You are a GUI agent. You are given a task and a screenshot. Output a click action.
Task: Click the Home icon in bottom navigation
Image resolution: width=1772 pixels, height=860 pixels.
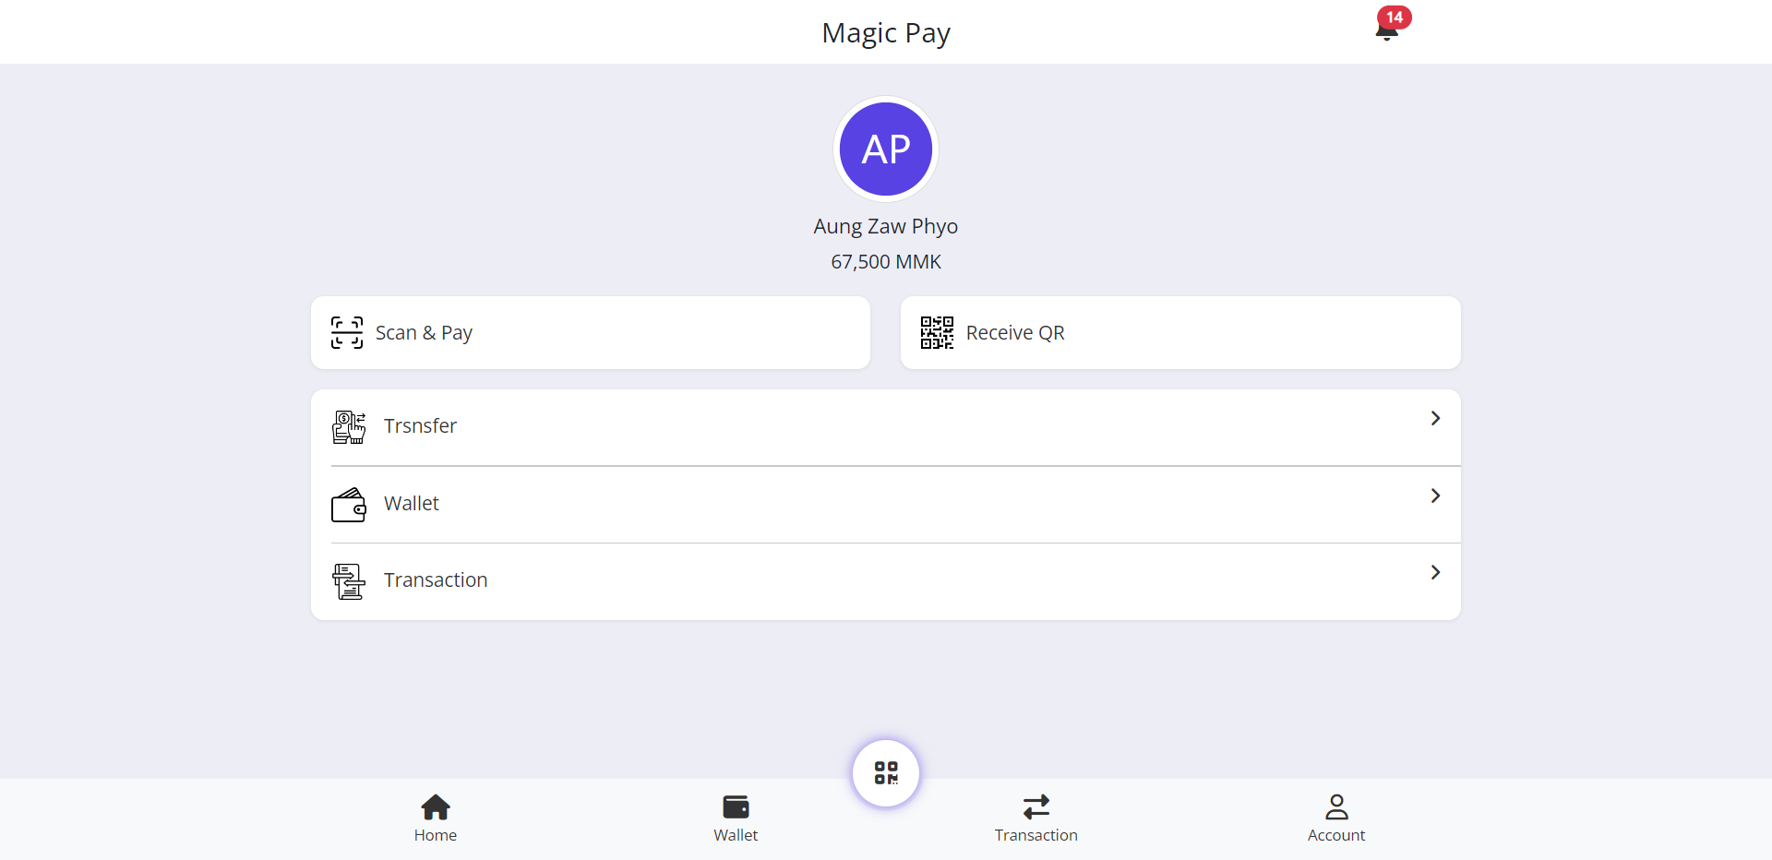pos(436,807)
